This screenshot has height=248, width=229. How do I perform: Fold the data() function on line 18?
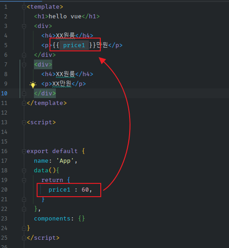(24, 171)
